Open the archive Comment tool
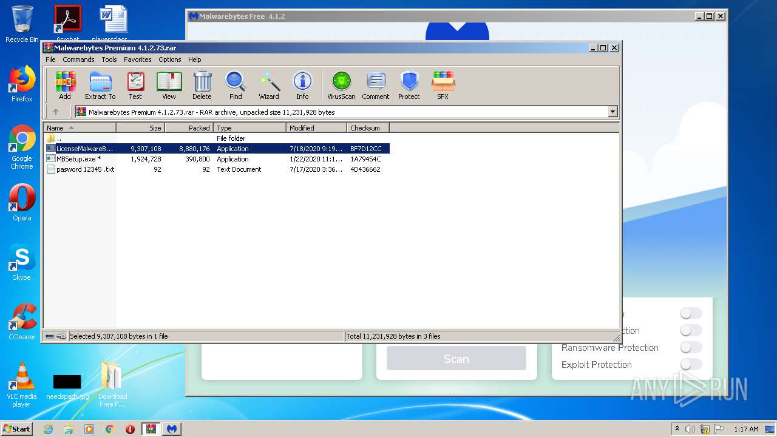Screen dimensions: 777x437 (x=376, y=85)
